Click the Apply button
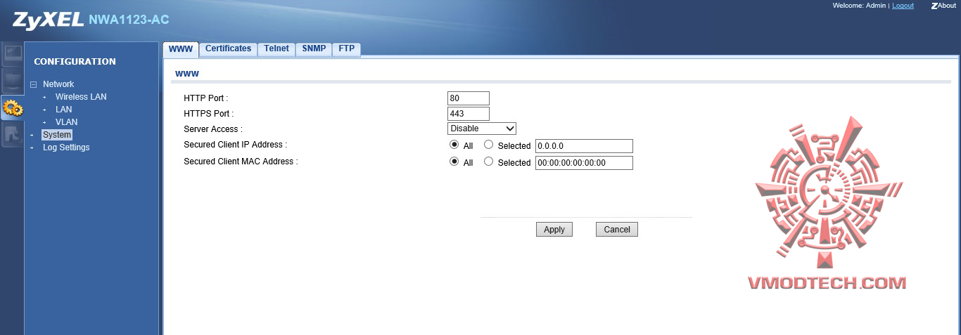The height and width of the screenshot is (335, 961). [x=554, y=230]
